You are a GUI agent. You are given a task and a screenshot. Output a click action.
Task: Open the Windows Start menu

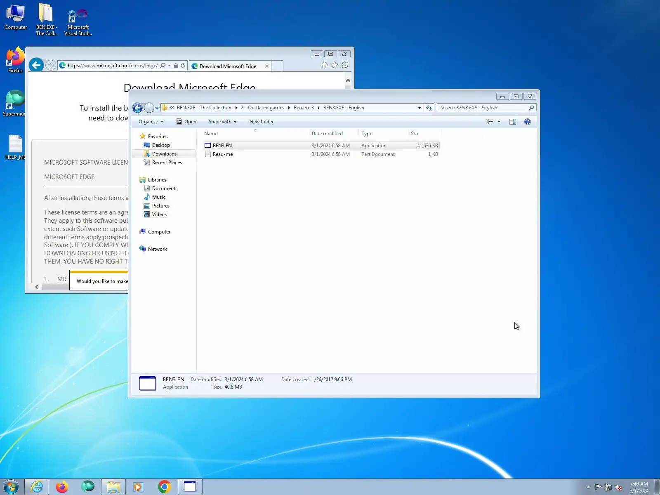pyautogui.click(x=11, y=487)
